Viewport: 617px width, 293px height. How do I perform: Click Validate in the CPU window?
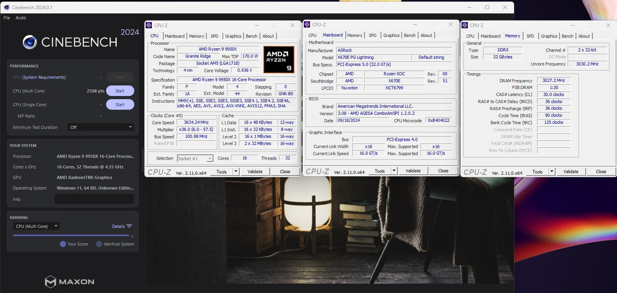click(x=255, y=172)
